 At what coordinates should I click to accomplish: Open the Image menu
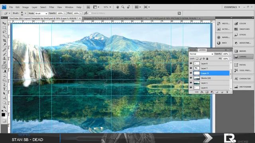point(25,7)
